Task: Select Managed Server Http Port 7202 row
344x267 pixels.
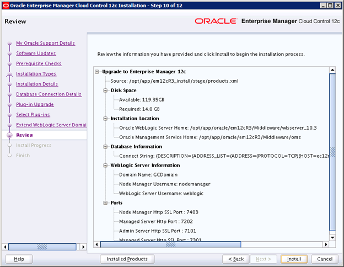Action: tap(156, 222)
